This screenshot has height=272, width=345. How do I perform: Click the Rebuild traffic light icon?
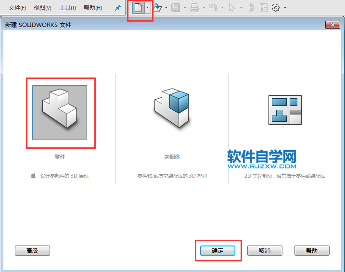click(x=251, y=8)
